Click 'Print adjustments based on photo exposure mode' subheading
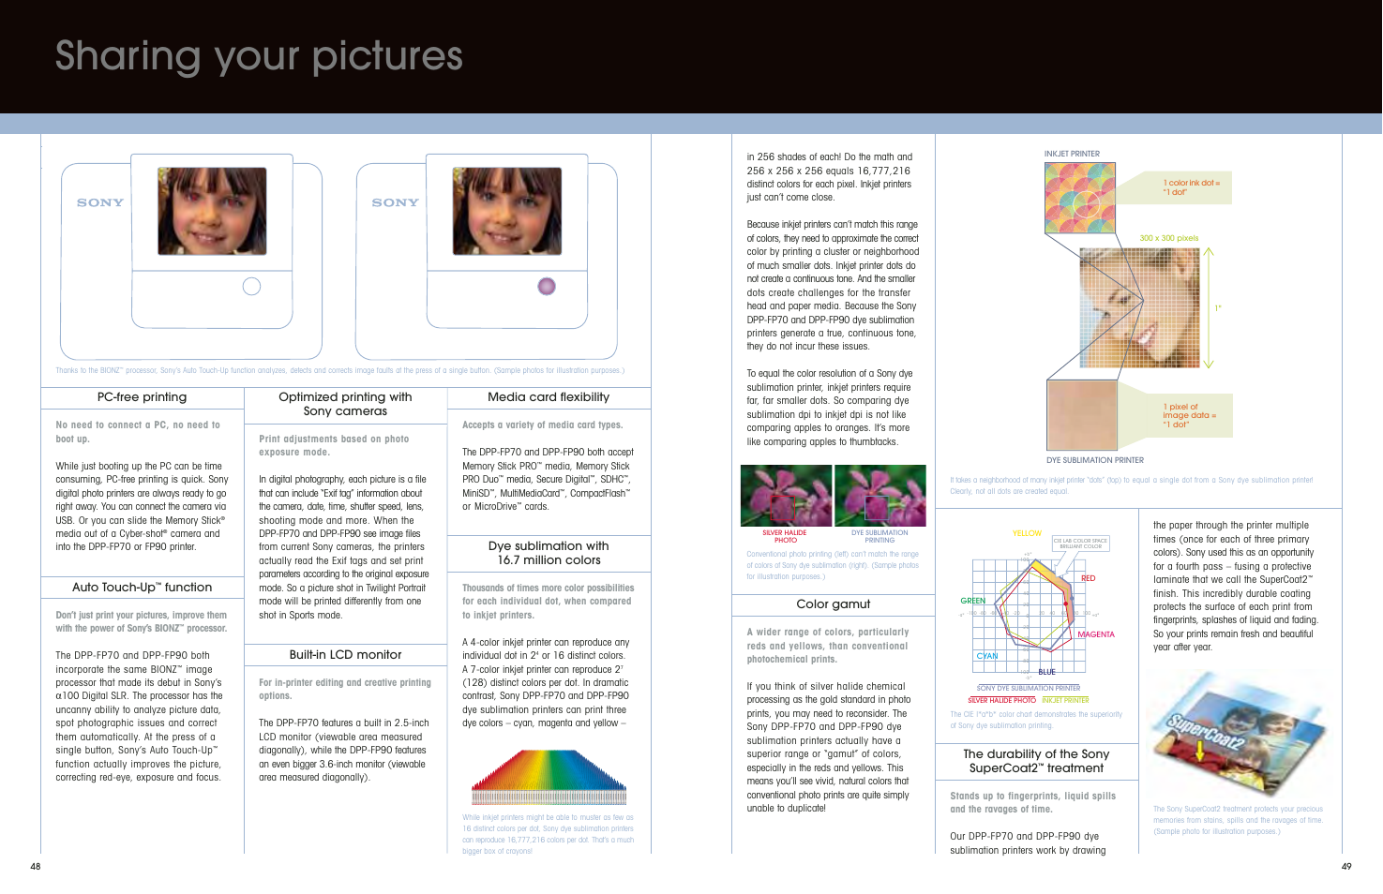Image resolution: width=1383 pixels, height=894 pixels. point(334,445)
